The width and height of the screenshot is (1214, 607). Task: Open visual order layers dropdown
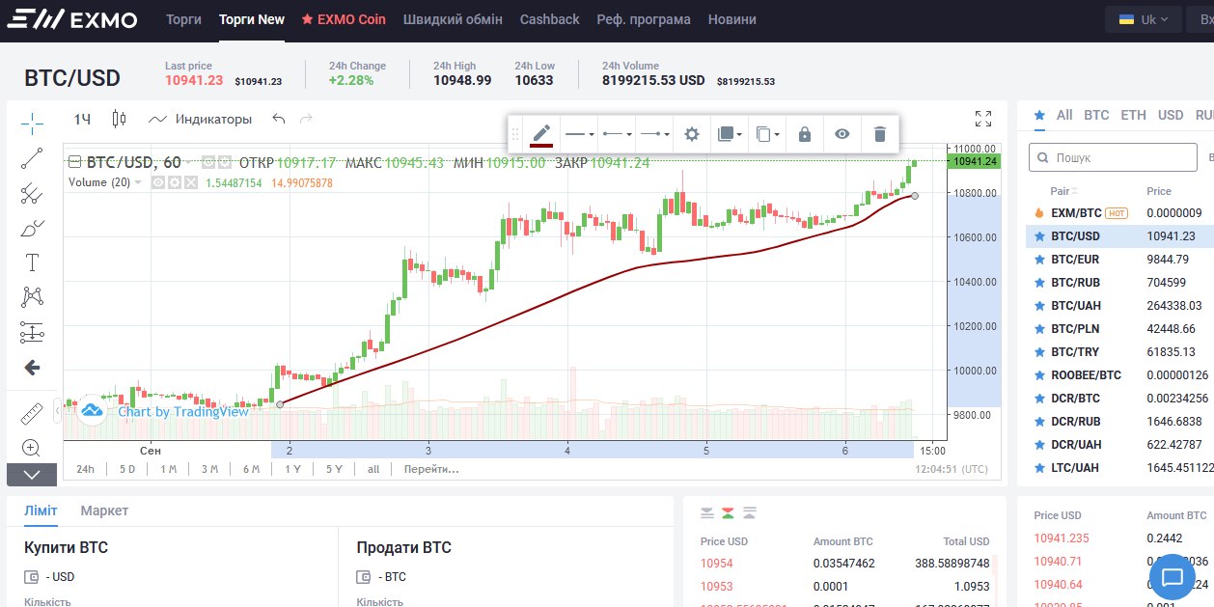click(x=730, y=134)
